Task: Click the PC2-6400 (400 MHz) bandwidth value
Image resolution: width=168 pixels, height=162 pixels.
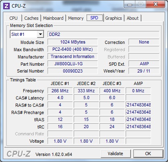Action: 73,49
